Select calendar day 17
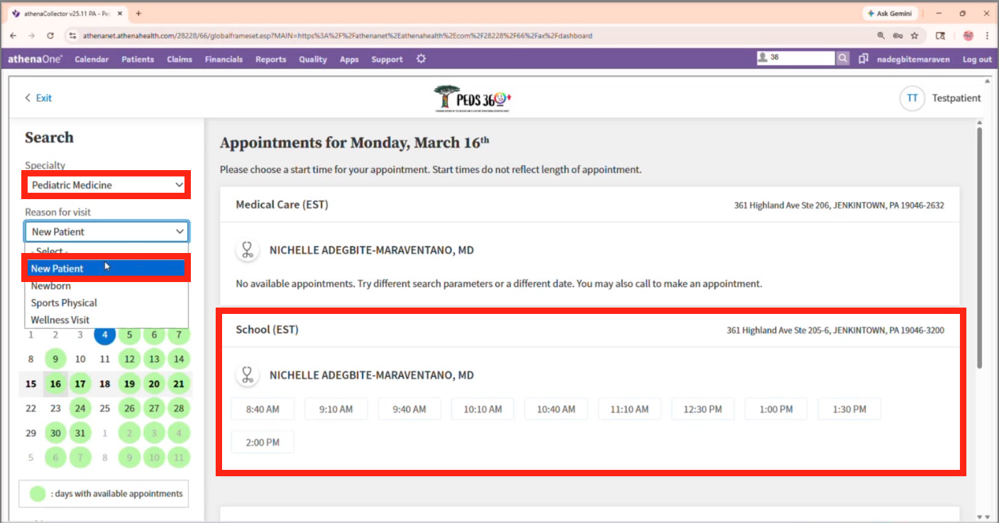Viewport: 999px width, 523px height. [80, 384]
